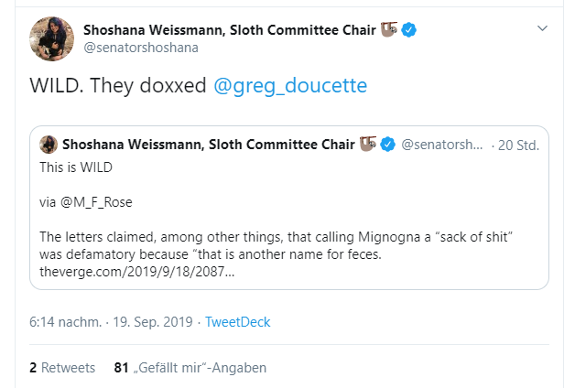Open the @senatorshoshana handle under the author name

click(x=141, y=48)
